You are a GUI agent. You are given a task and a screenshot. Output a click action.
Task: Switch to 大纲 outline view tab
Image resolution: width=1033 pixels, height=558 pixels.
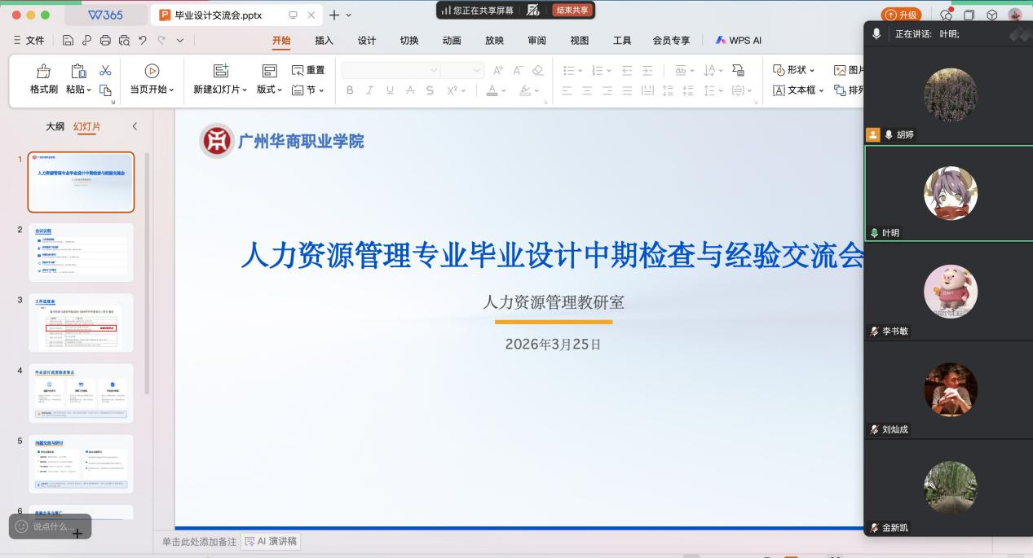click(55, 126)
